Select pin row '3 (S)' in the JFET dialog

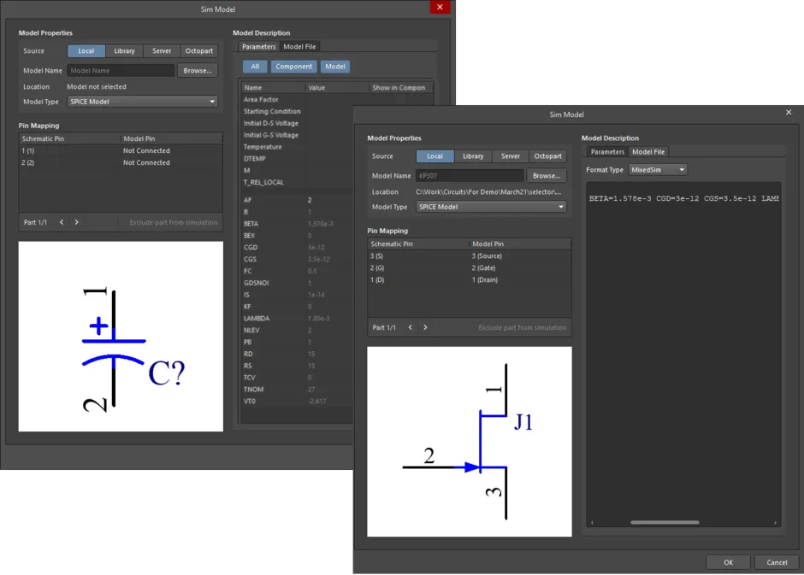point(470,256)
